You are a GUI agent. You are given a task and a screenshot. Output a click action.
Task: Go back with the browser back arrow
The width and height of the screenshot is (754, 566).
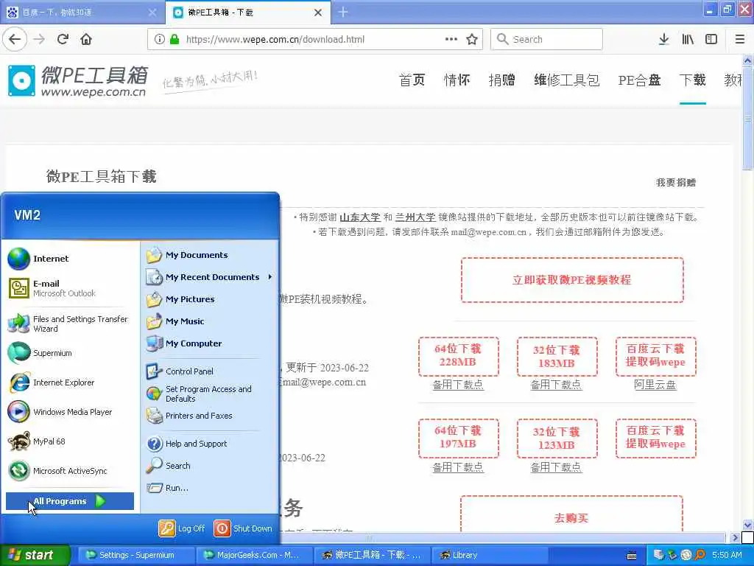pyautogui.click(x=15, y=39)
